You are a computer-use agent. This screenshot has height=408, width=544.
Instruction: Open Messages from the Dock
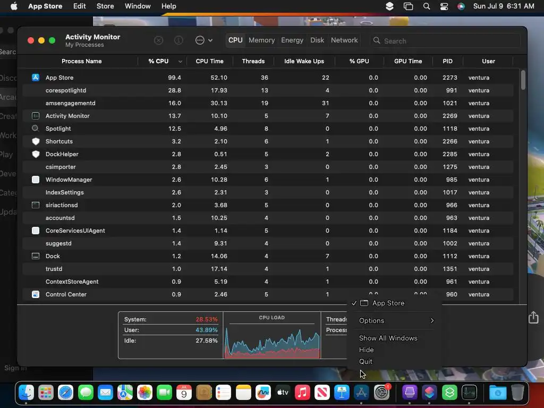pyautogui.click(x=86, y=393)
